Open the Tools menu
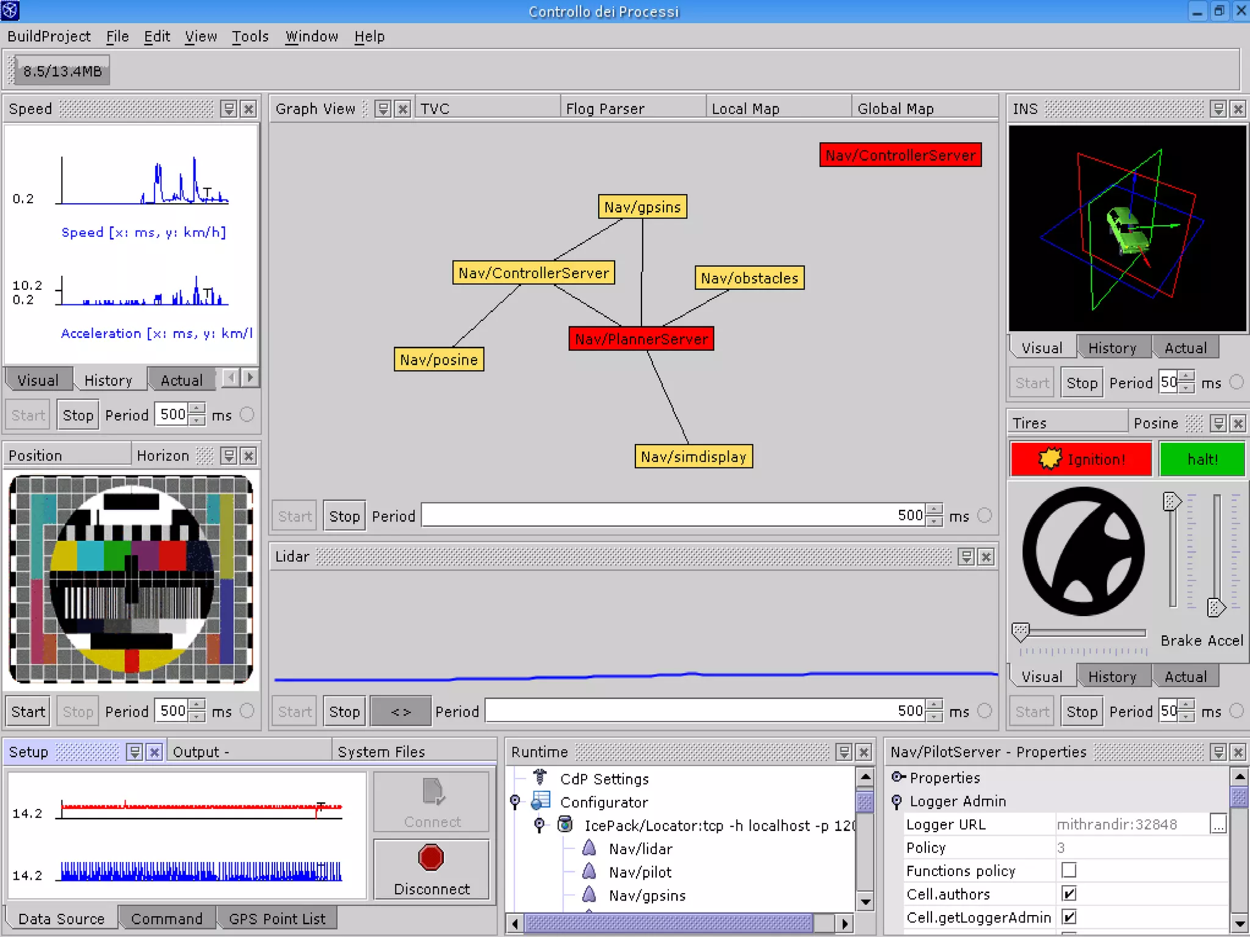Viewport: 1250px width, 937px height. tap(250, 37)
